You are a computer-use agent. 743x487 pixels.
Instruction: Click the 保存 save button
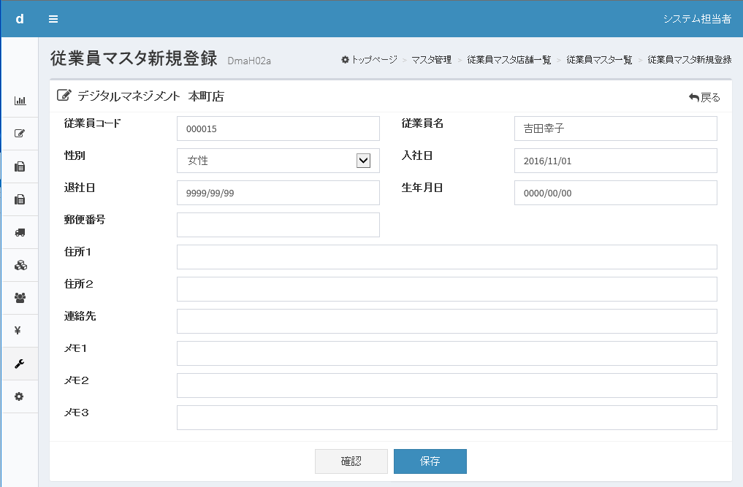click(x=430, y=461)
